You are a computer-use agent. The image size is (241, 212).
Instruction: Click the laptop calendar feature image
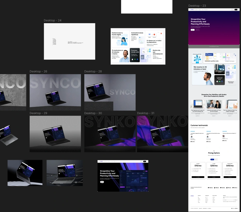(198, 104)
